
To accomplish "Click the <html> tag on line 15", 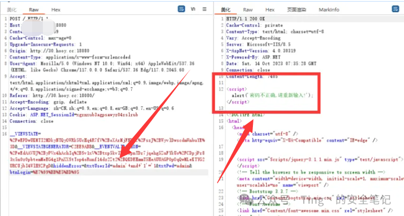I will (x=234, y=121).
